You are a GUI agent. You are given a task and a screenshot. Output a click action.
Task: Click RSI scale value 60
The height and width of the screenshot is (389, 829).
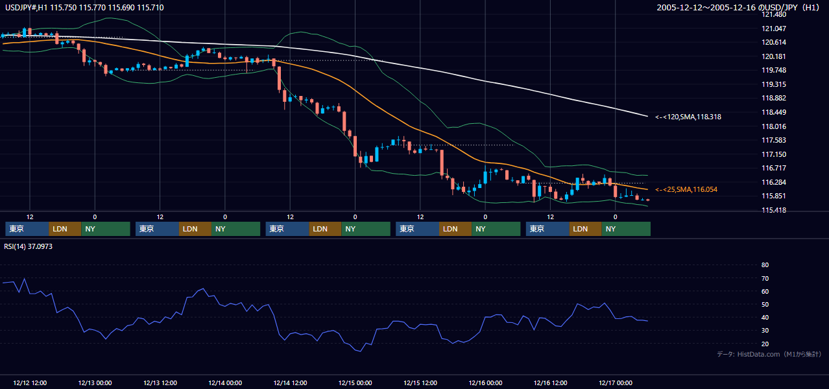pyautogui.click(x=765, y=292)
